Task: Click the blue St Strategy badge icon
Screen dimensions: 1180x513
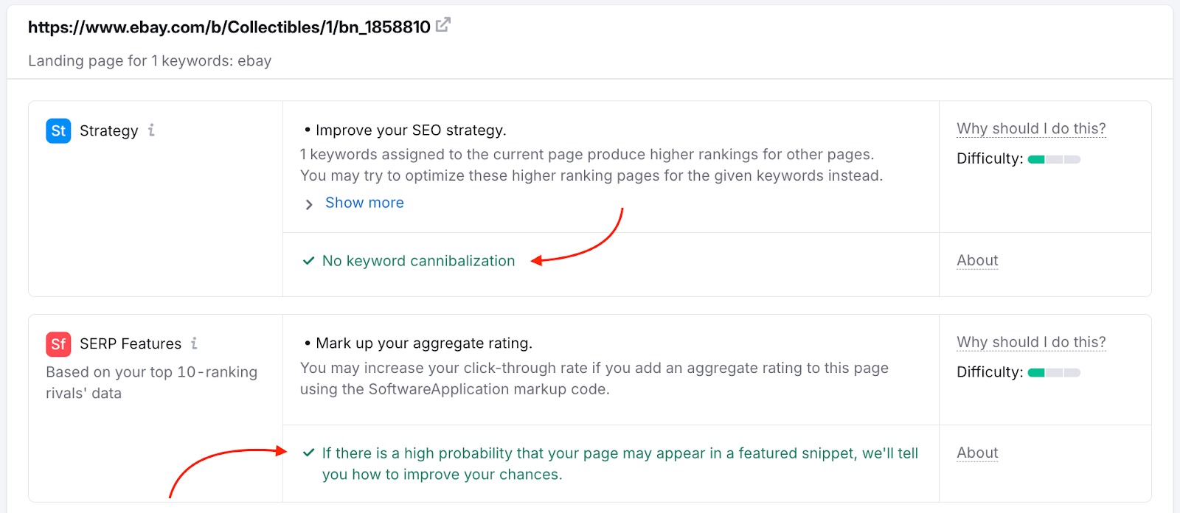Action: tap(58, 131)
